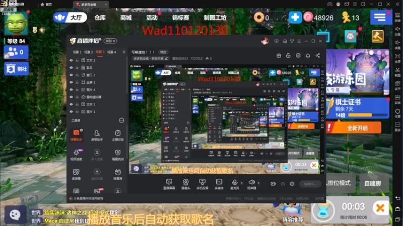The width and height of the screenshot is (403, 226).
Task: Hide the 窗口 2 source layer
Action: coord(71,75)
